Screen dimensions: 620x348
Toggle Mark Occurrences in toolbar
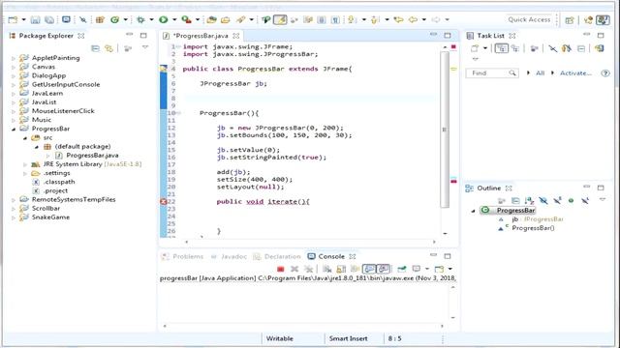coord(280,19)
